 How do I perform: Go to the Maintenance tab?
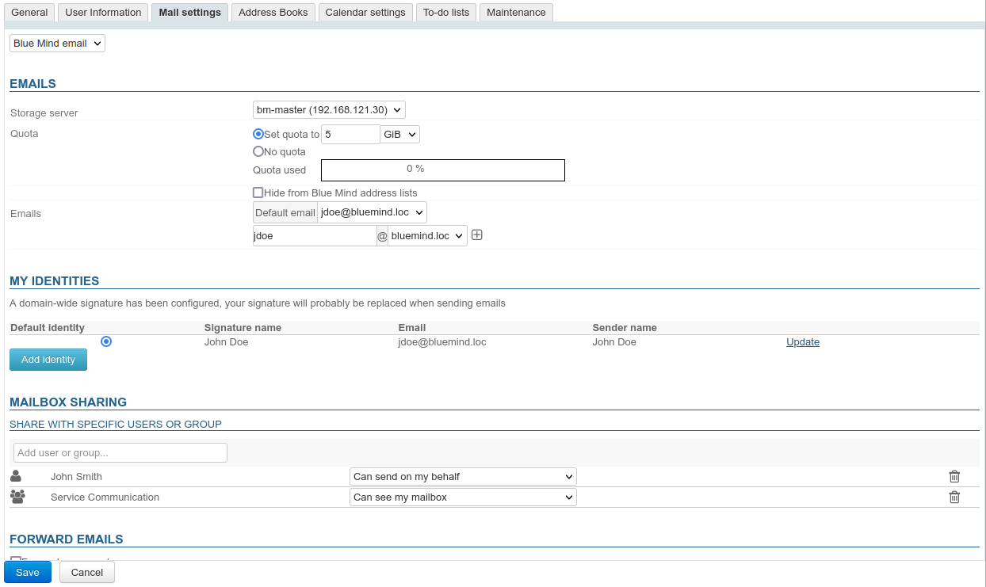tap(516, 13)
